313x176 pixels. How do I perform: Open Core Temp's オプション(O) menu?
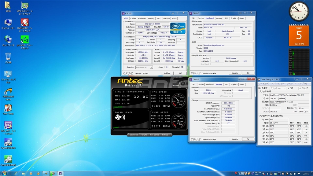click(x=278, y=83)
